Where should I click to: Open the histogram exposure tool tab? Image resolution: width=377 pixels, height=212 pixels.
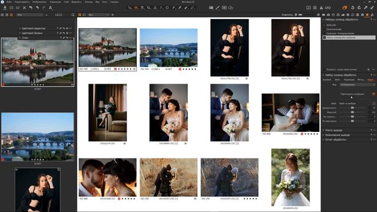(x=343, y=15)
